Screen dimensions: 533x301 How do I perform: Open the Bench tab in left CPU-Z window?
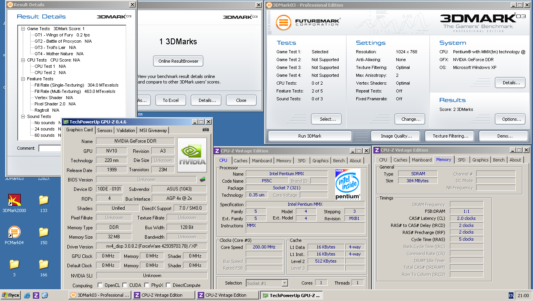click(x=339, y=161)
